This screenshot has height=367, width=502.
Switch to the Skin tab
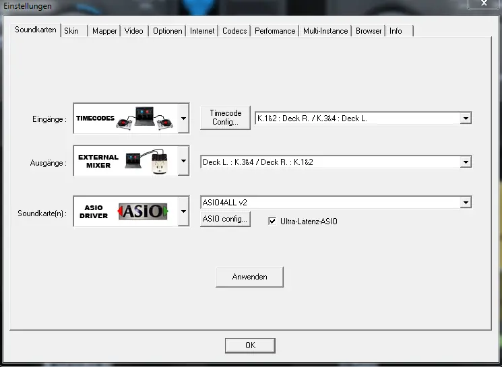click(71, 31)
